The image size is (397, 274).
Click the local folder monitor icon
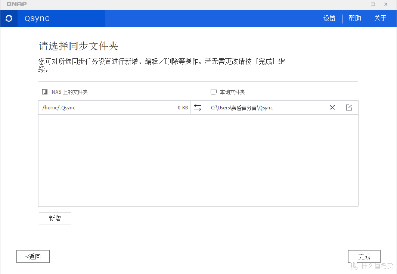[x=214, y=92]
